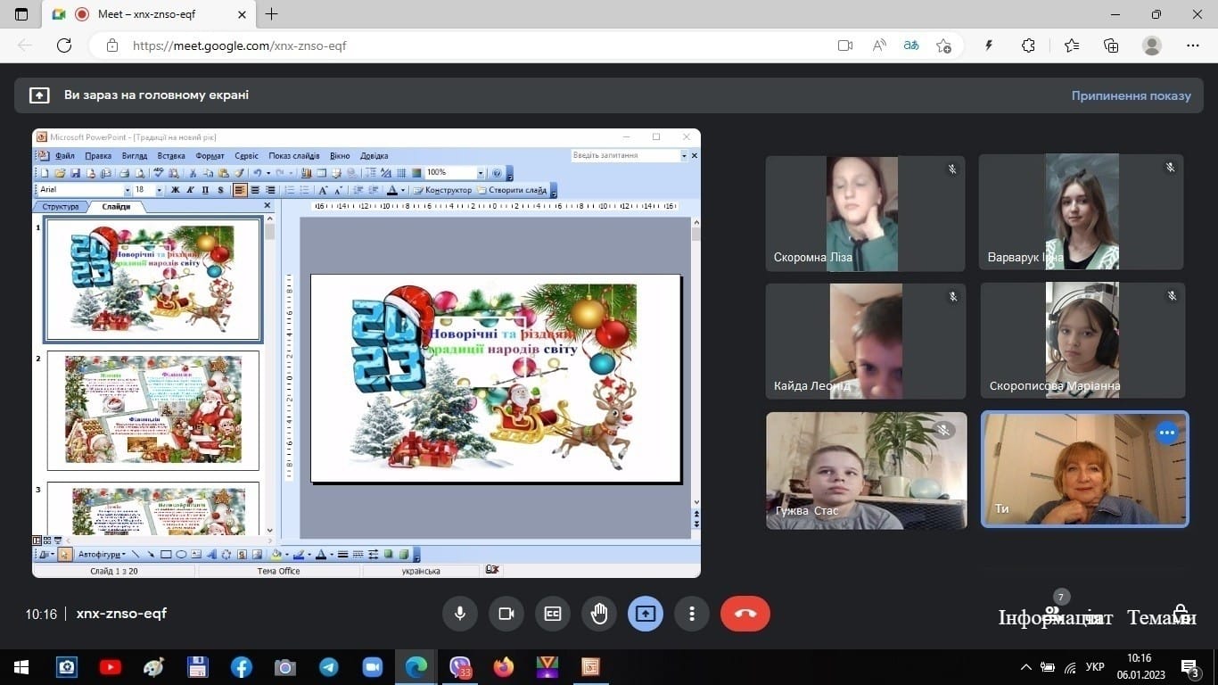Image resolution: width=1218 pixels, height=685 pixels.
Task: End the call with the red hang-up button
Action: point(745,614)
